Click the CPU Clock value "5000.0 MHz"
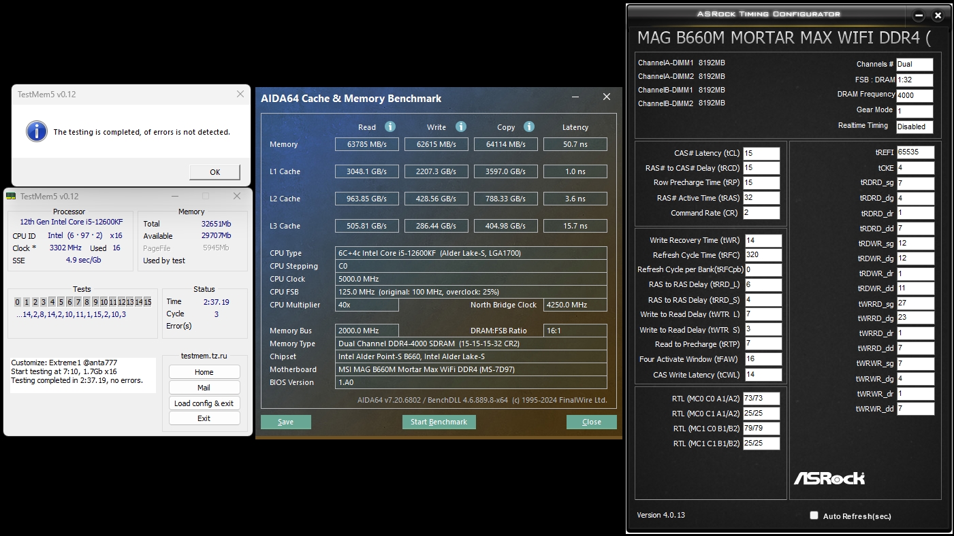954x536 pixels. 471,279
